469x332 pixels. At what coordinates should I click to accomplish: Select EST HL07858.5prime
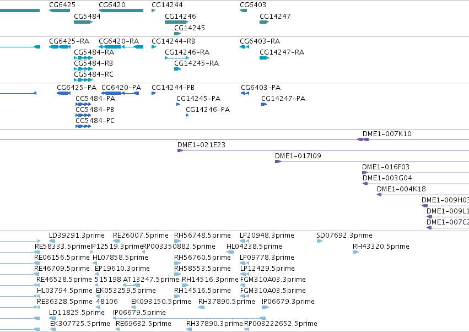120,258
